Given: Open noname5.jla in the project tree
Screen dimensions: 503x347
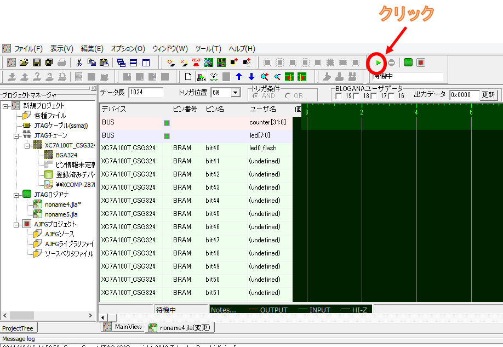Looking at the screenshot, I should click(x=61, y=214).
